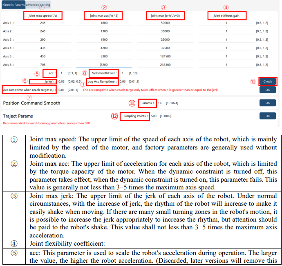Click the joint max acc column header
Image resolution: width=282 pixels, height=266 pixels.
point(104,15)
